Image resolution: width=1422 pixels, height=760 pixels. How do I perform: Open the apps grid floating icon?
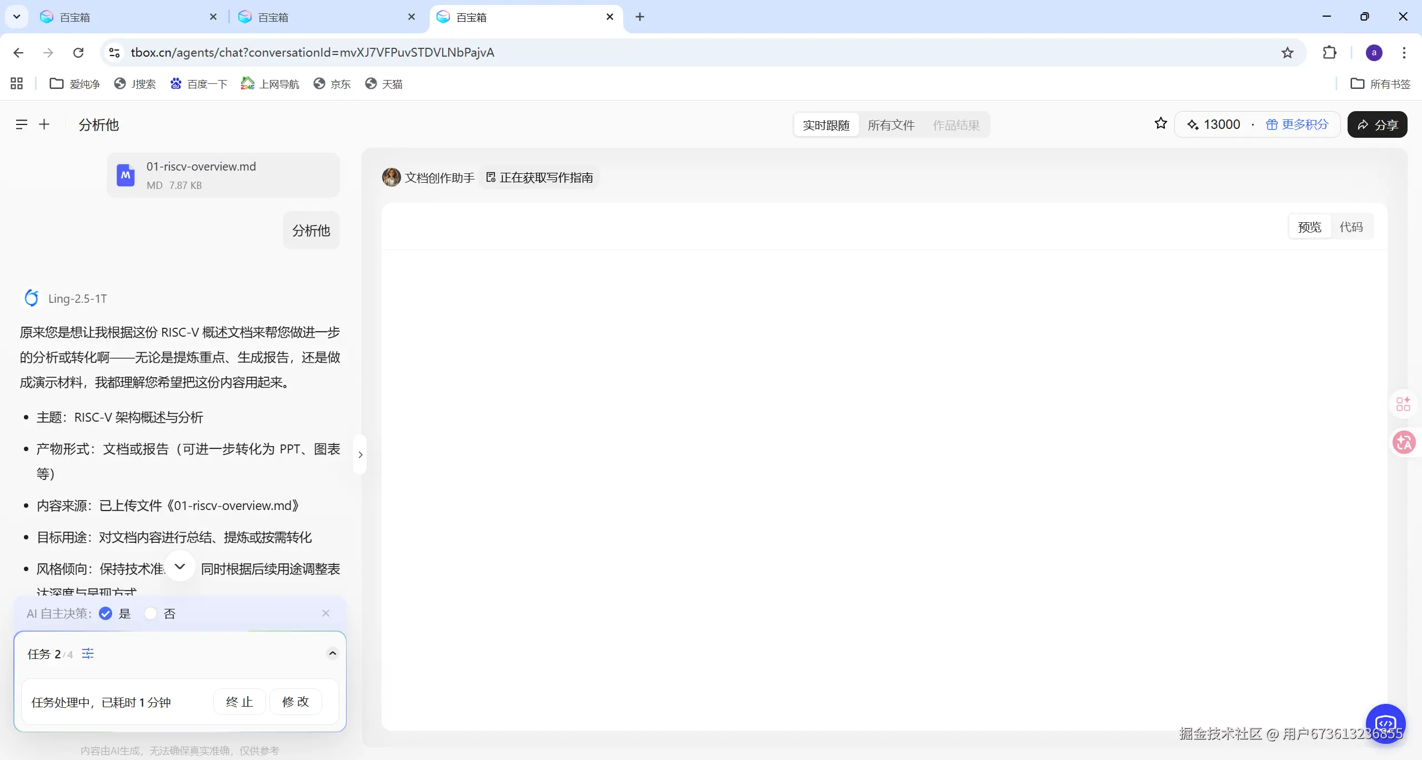(1404, 404)
